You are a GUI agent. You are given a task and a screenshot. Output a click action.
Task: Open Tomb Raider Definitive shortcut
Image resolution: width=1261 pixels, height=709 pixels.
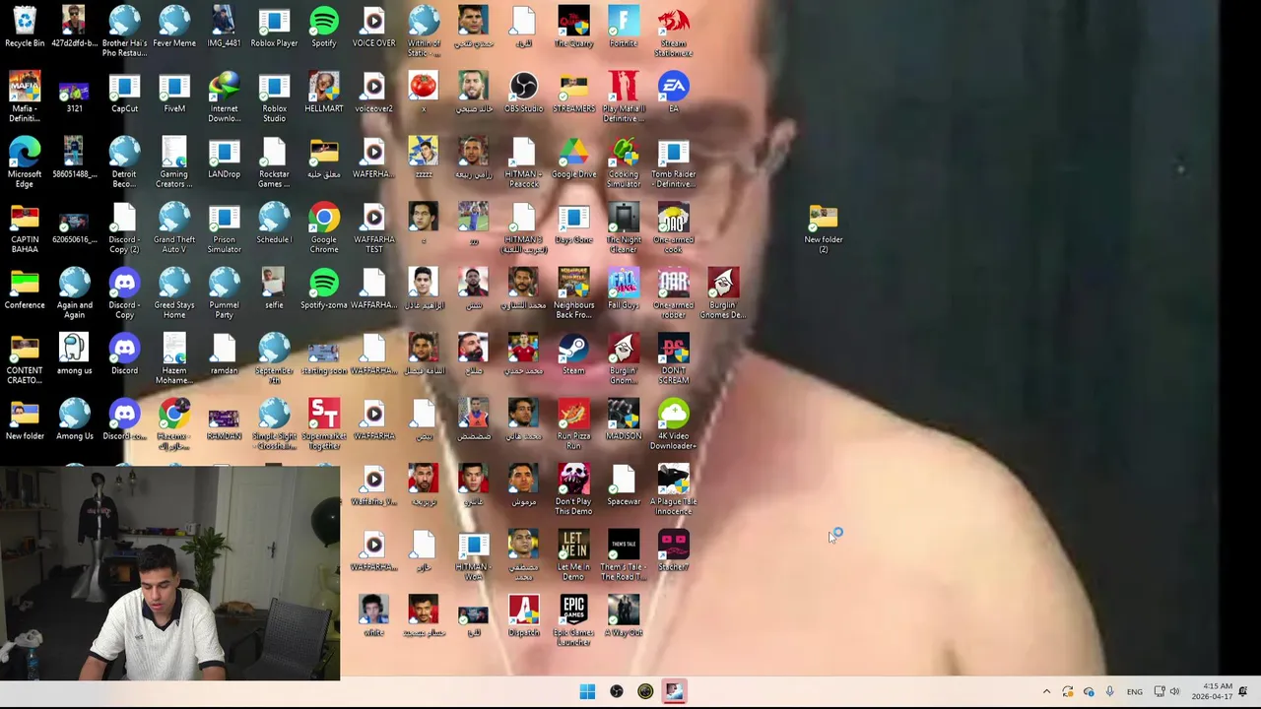[x=673, y=163]
